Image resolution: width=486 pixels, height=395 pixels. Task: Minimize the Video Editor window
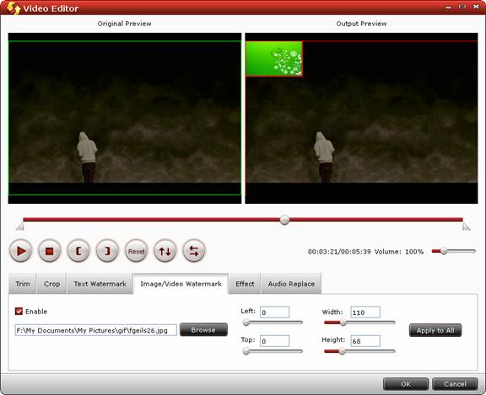448,7
